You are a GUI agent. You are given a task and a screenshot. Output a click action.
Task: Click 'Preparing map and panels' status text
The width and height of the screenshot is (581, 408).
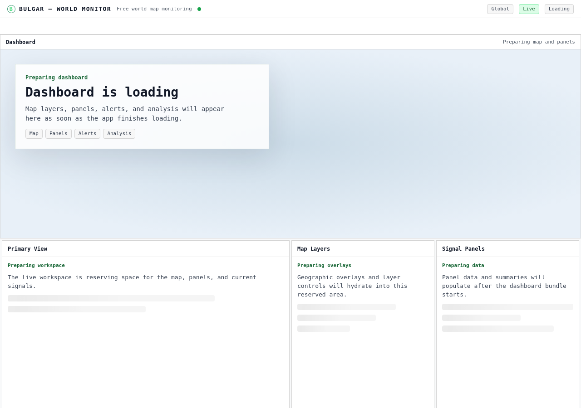click(539, 42)
